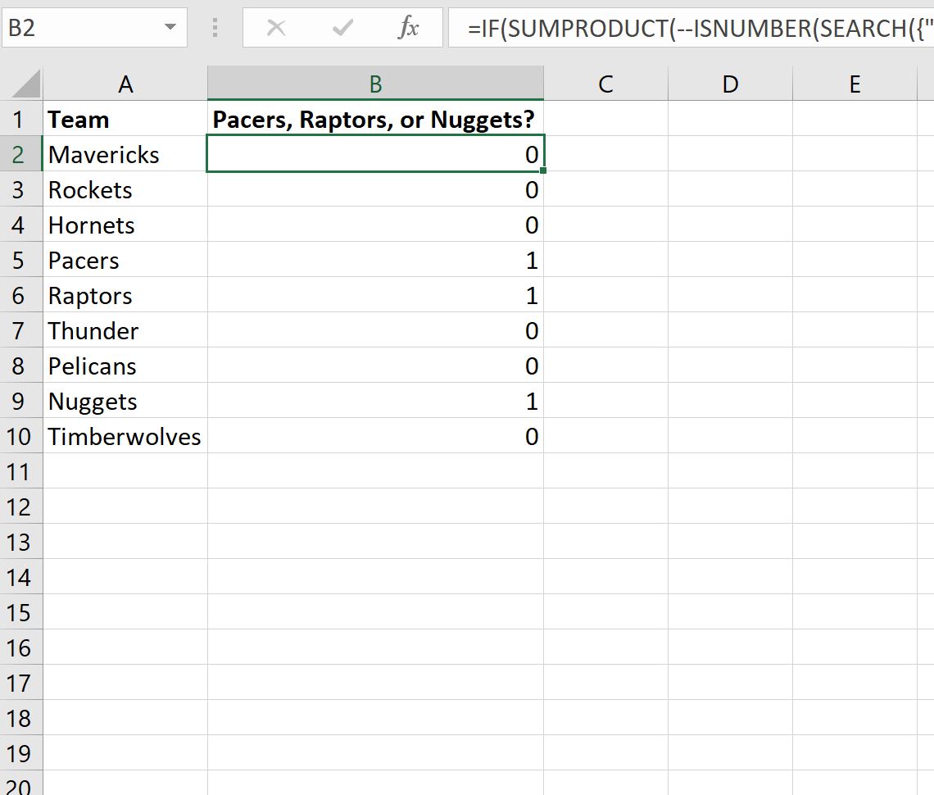Viewport: 934px width, 795px height.
Task: Select cell B9 showing value 1
Action: coord(374,402)
